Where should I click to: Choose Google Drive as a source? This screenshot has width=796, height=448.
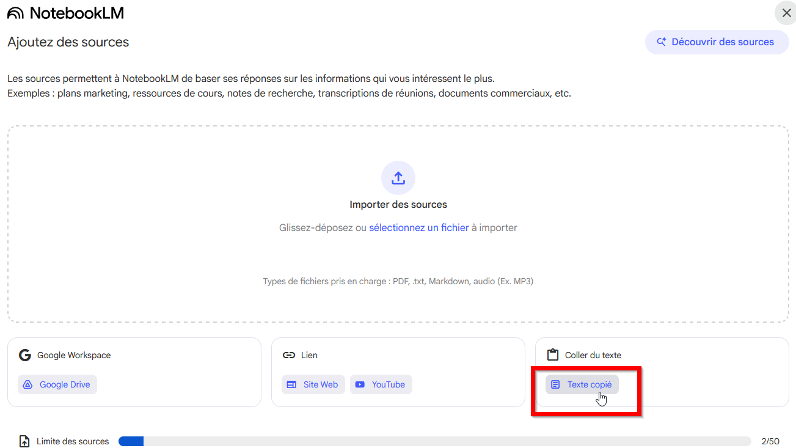pos(57,384)
